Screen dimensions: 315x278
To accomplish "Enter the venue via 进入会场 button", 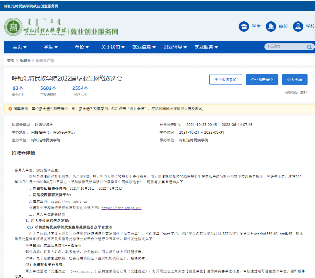I will (294, 80).
